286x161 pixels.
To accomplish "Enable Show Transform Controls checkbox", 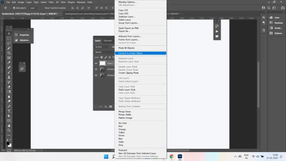I will click(43, 8).
